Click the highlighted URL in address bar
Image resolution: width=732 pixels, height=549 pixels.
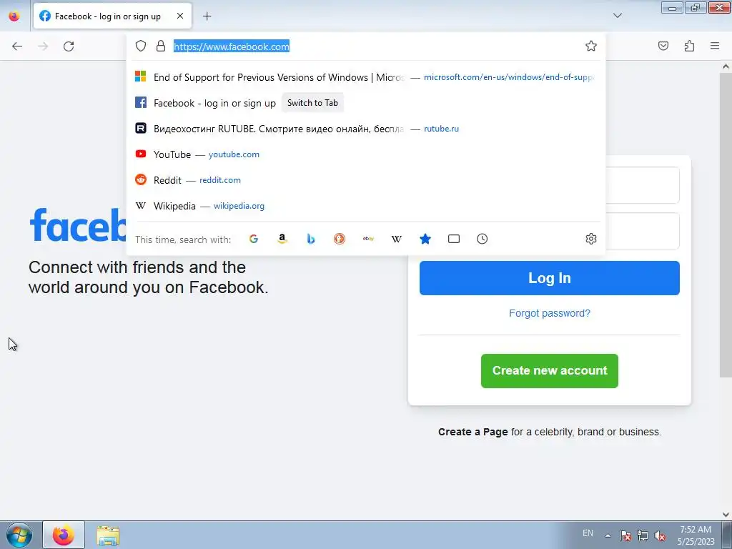coord(232,46)
